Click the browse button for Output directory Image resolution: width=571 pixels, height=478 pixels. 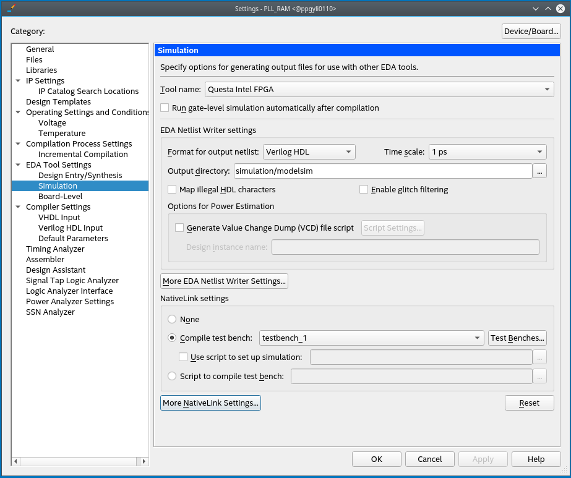click(x=540, y=171)
